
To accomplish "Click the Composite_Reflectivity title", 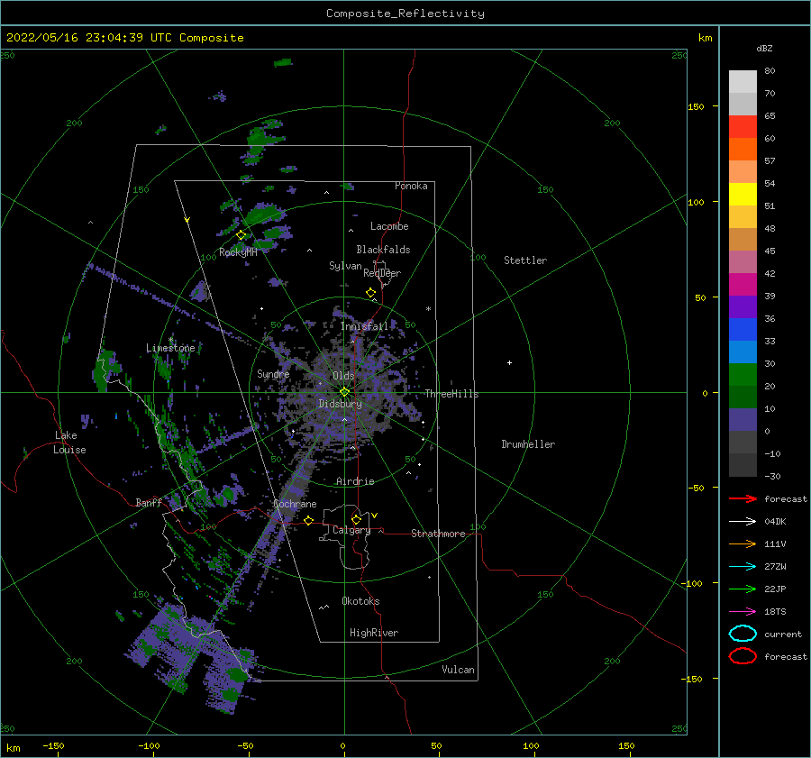I will 405,14.
